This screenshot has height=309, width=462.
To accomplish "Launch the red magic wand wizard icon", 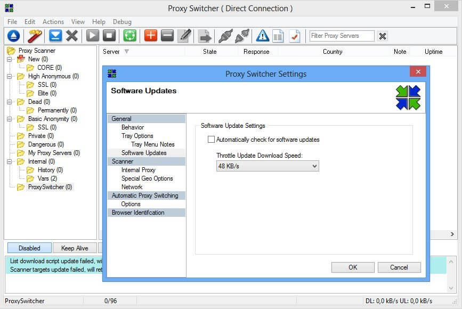I will click(x=35, y=36).
